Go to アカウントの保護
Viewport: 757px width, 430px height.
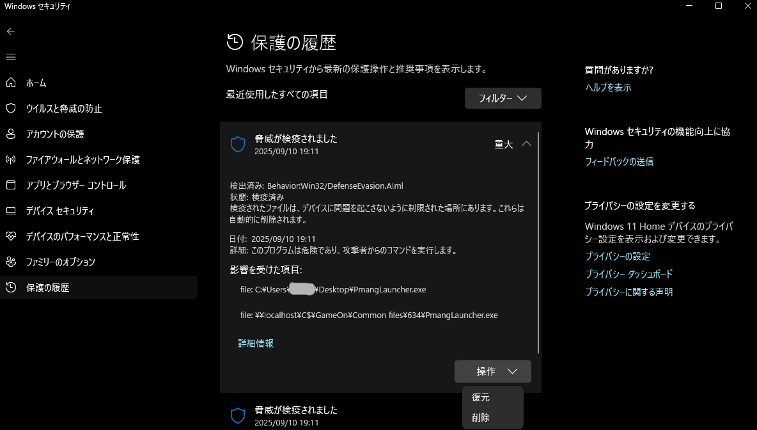(x=98, y=134)
